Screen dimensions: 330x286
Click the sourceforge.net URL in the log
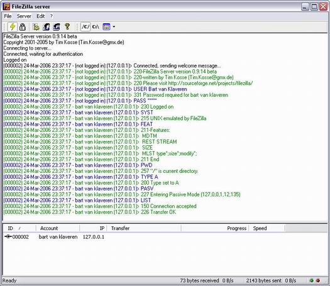click(211, 83)
